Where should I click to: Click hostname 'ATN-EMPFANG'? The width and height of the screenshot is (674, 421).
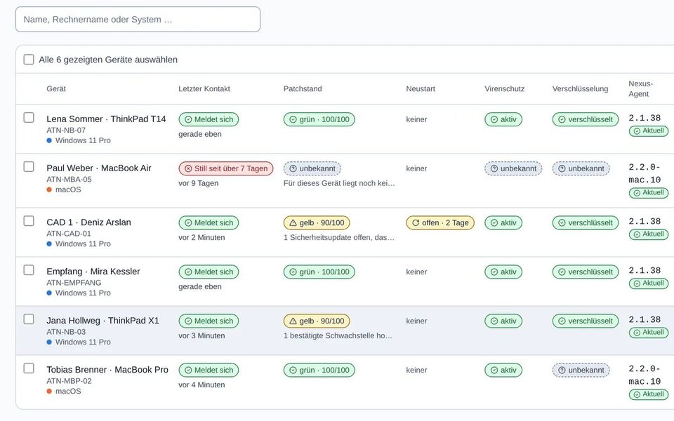[74, 283]
